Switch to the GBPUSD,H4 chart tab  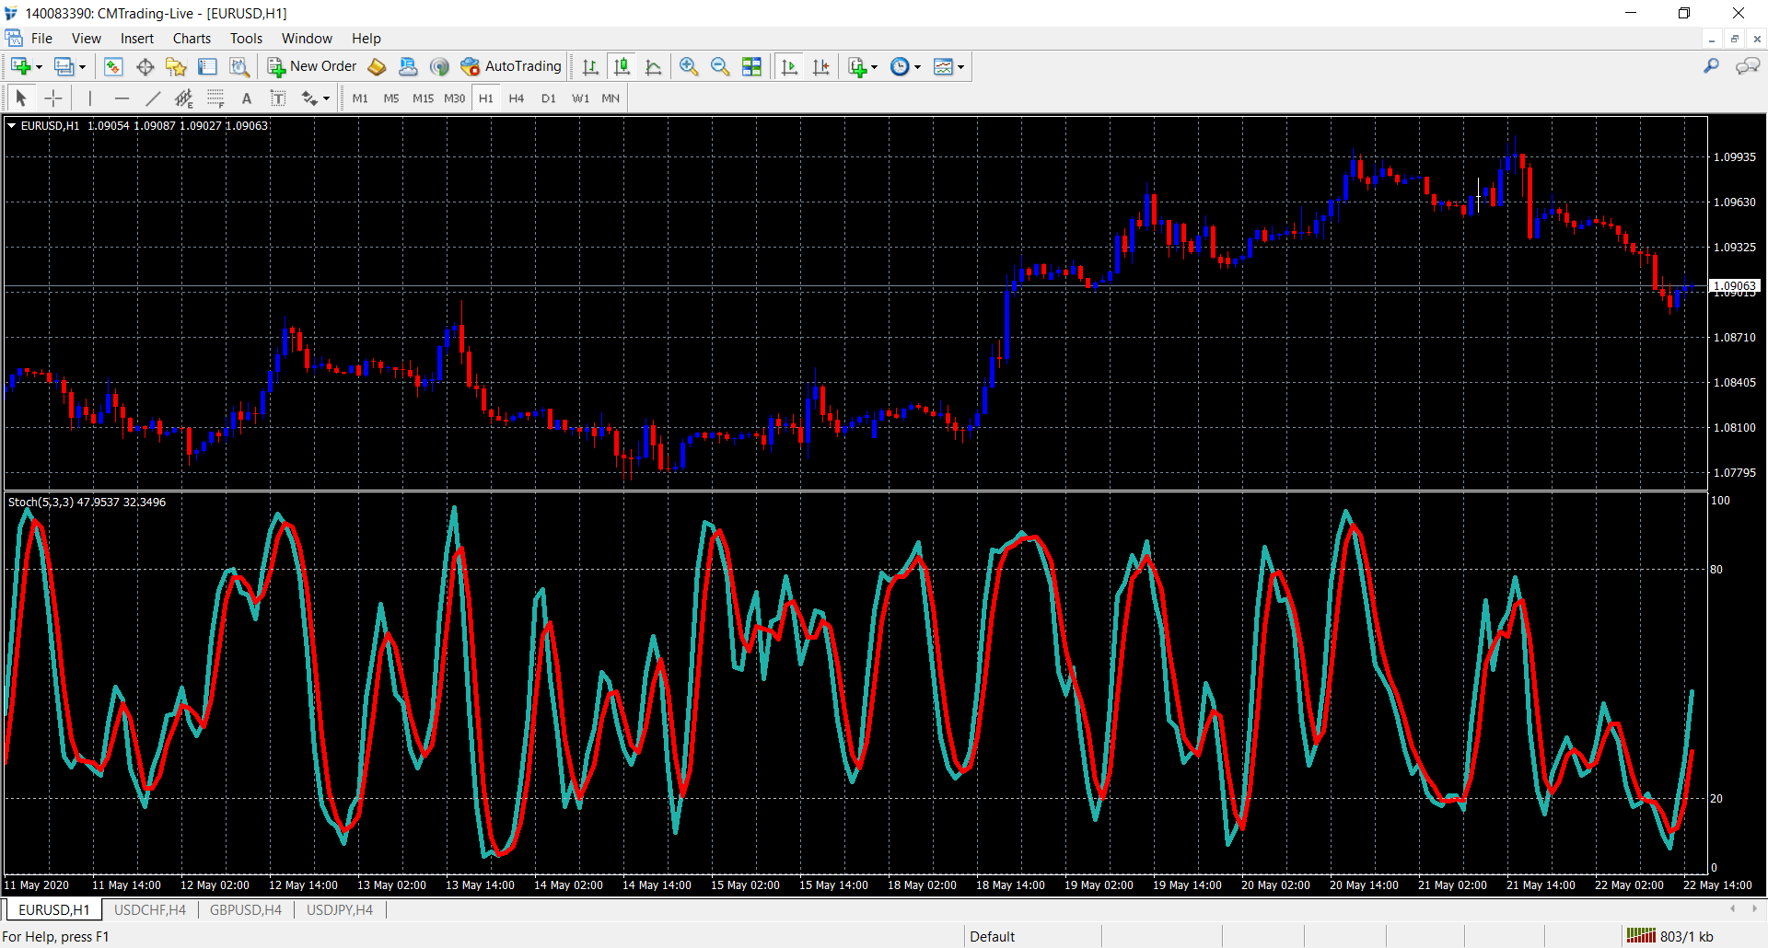click(x=245, y=909)
